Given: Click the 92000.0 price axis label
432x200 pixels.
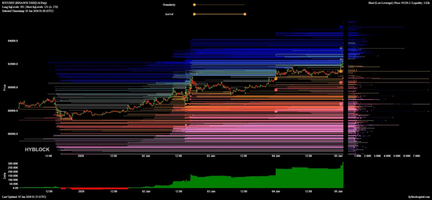Looking at the screenshot, I should point(13,64).
